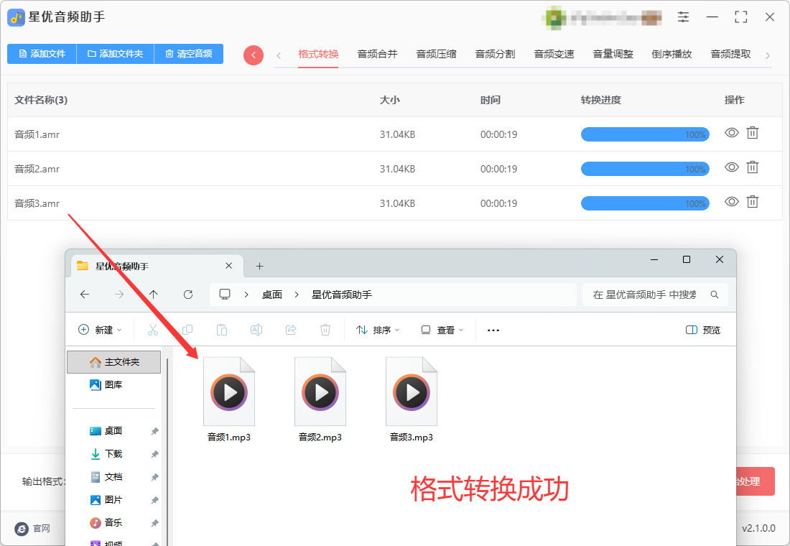The image size is (790, 546).
Task: Click the 官网 browser icon
Action: click(22, 528)
